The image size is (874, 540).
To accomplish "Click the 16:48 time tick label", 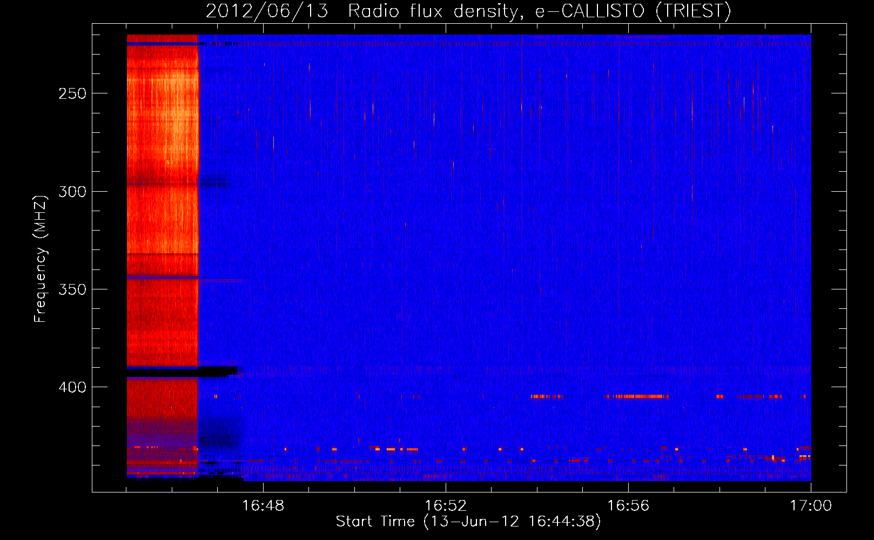I will pyautogui.click(x=263, y=505).
